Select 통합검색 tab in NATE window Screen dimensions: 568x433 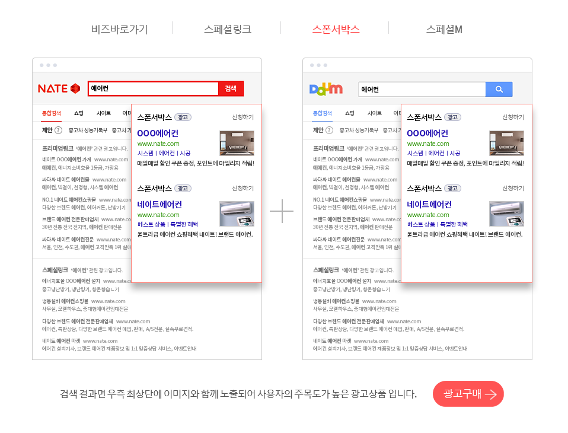click(52, 113)
